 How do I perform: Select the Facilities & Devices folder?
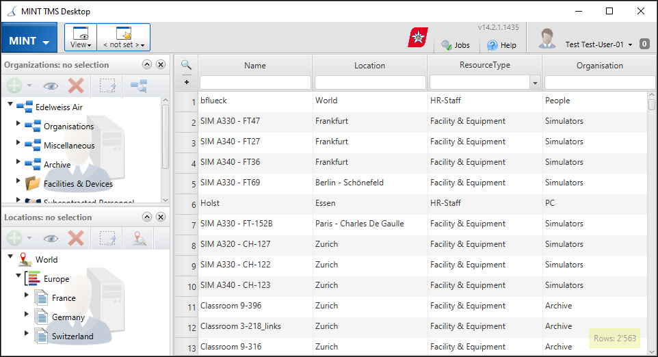79,184
